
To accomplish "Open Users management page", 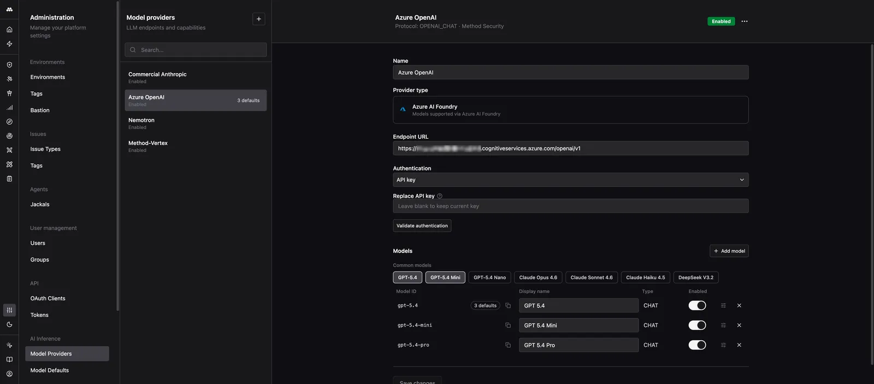I will click(x=38, y=243).
